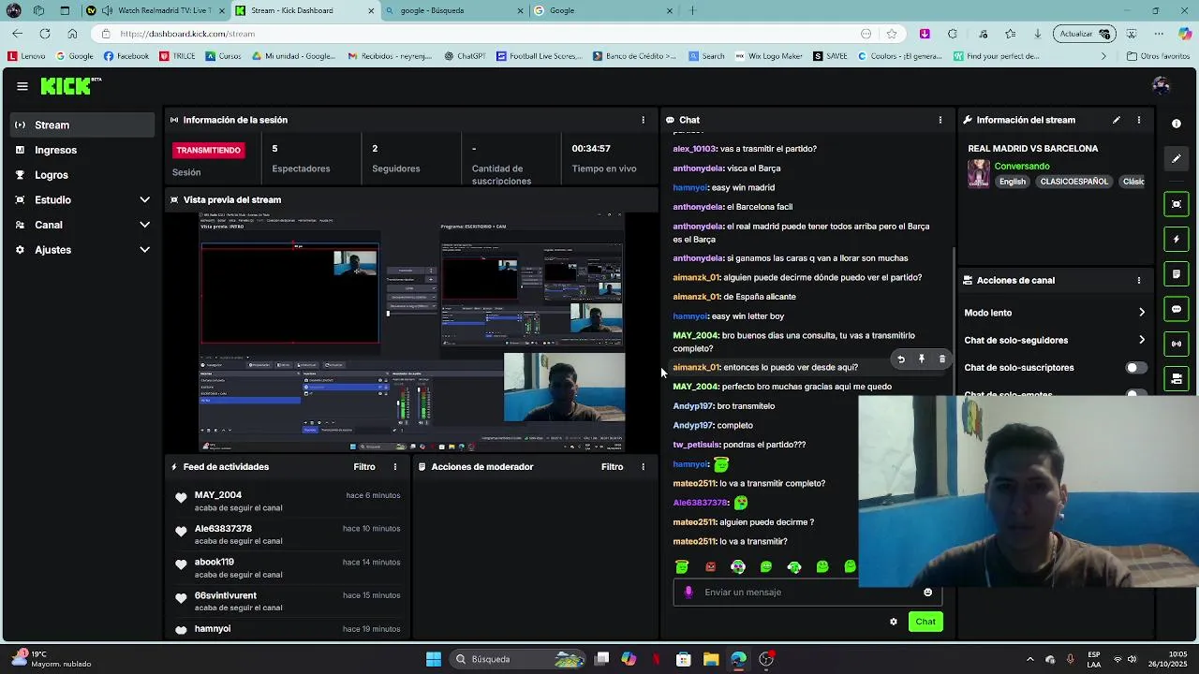The image size is (1199, 674).
Task: Go to Logros in sidebar
Action: pos(84,175)
